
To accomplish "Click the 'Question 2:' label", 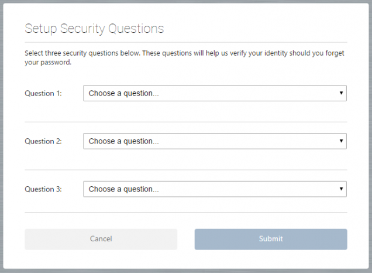I will tap(43, 141).
